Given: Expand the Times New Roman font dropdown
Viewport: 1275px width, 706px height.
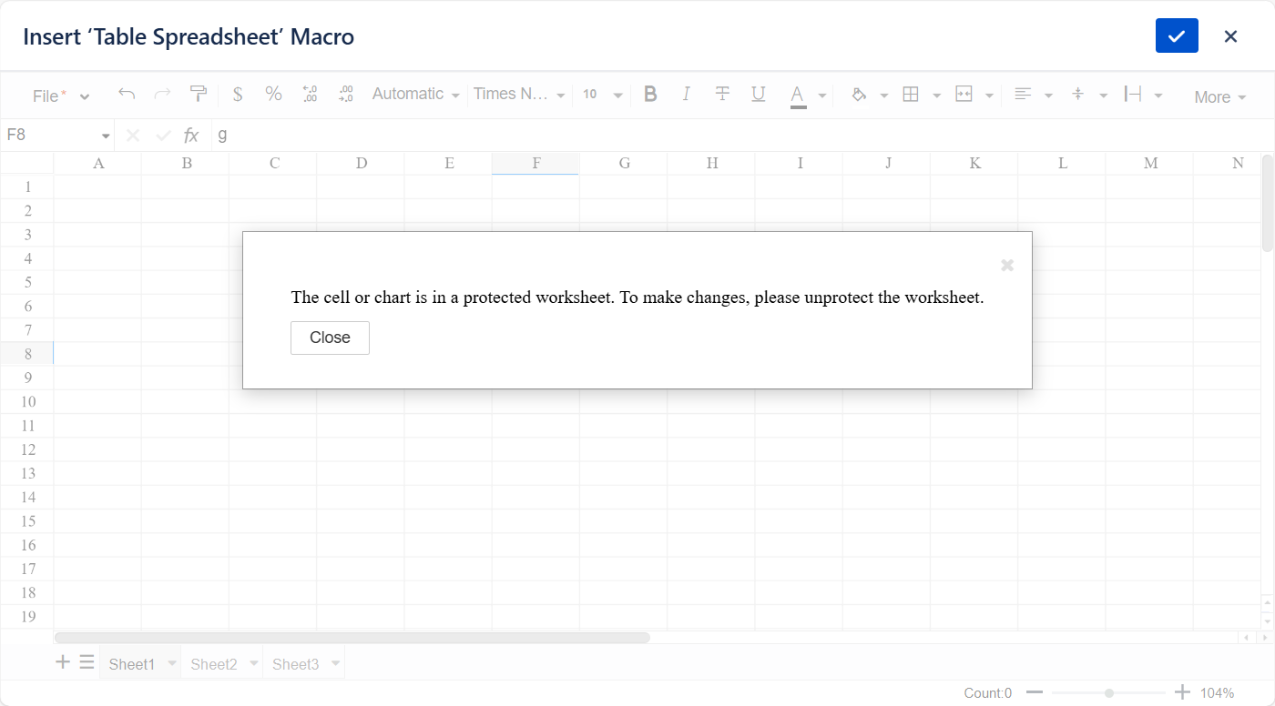Looking at the screenshot, I should pos(519,94).
